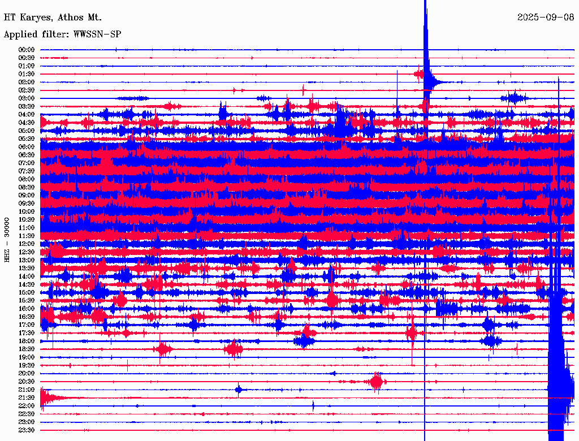Viewport: 579px width, 441px height.
Task: Click the blue burst on 18:00 trace
Action: click(x=304, y=341)
